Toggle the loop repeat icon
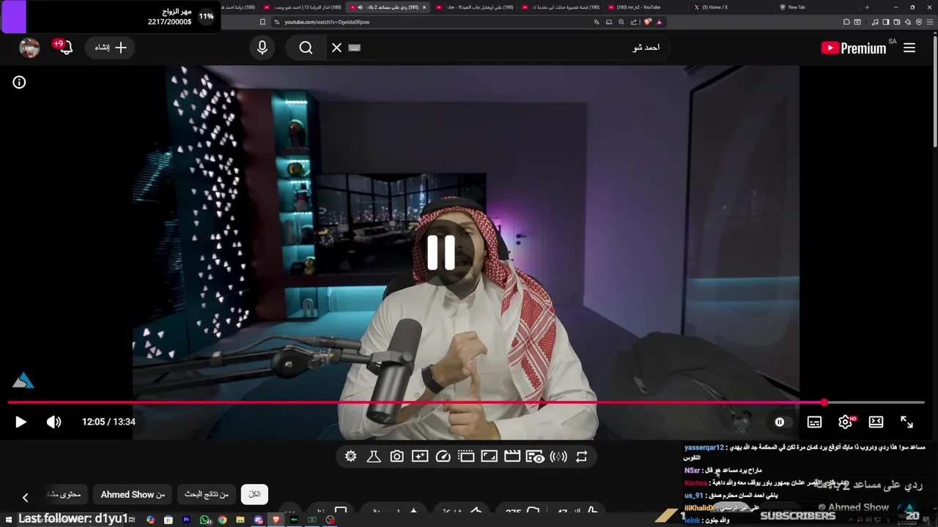 582,456
